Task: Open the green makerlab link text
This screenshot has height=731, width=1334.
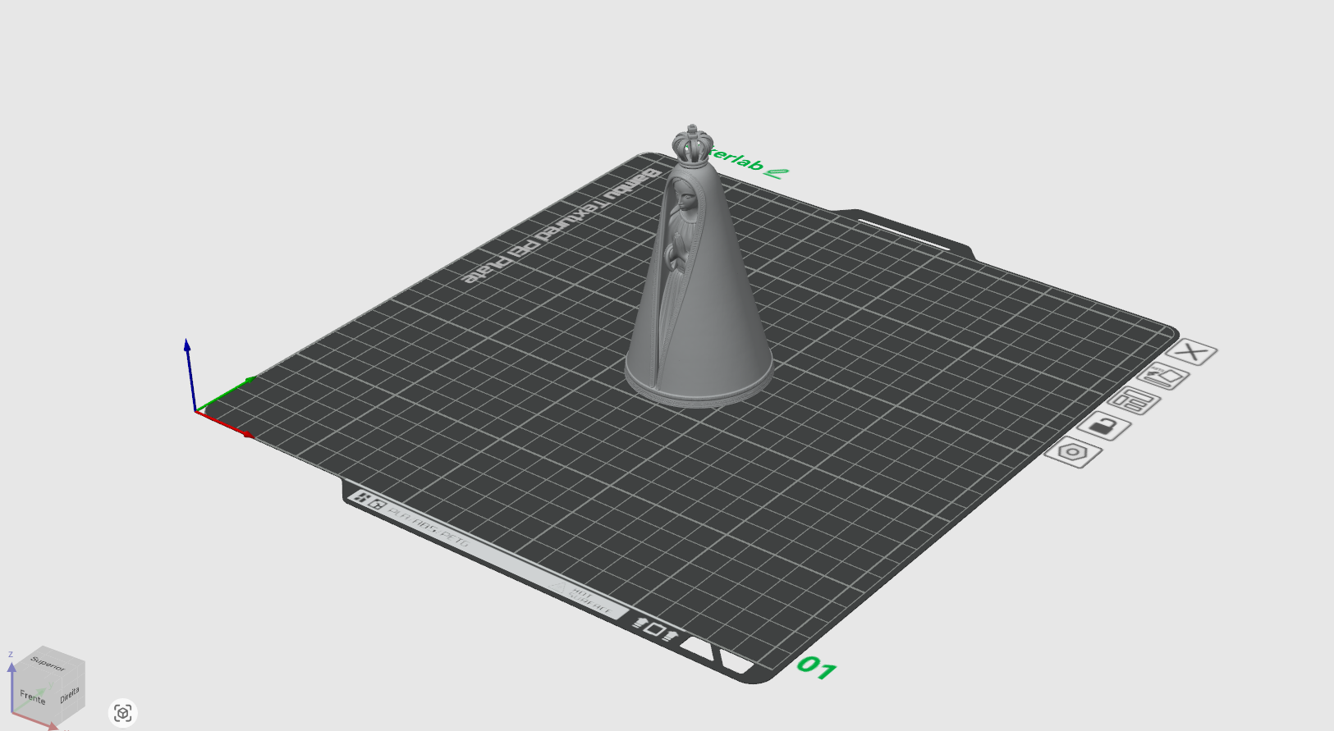Action: click(747, 162)
